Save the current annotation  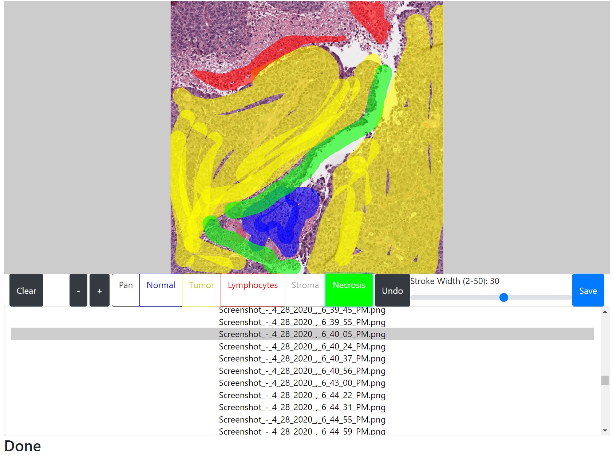[588, 290]
